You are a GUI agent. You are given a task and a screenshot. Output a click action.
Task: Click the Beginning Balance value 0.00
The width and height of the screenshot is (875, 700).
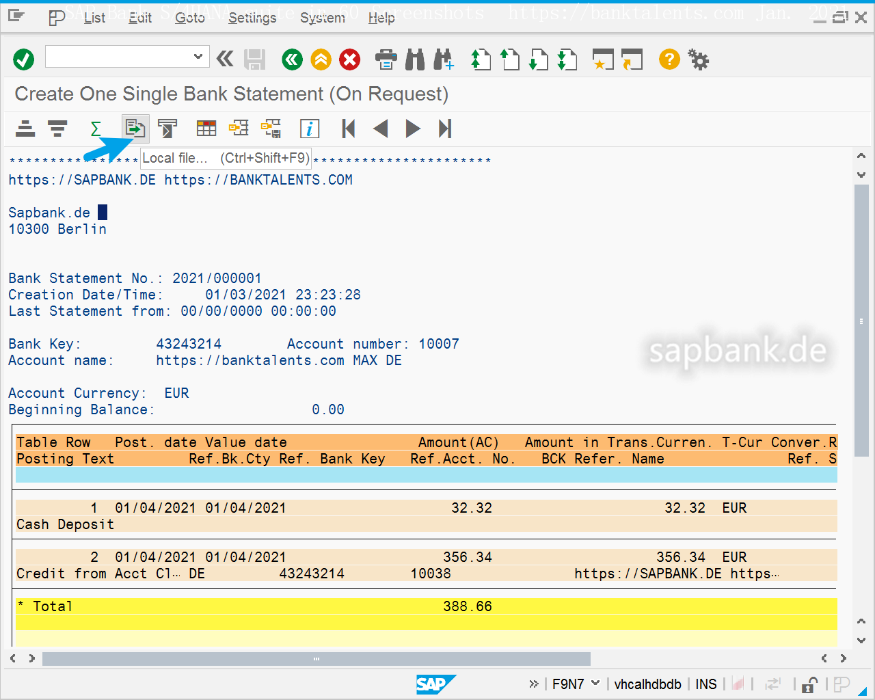pos(328,409)
